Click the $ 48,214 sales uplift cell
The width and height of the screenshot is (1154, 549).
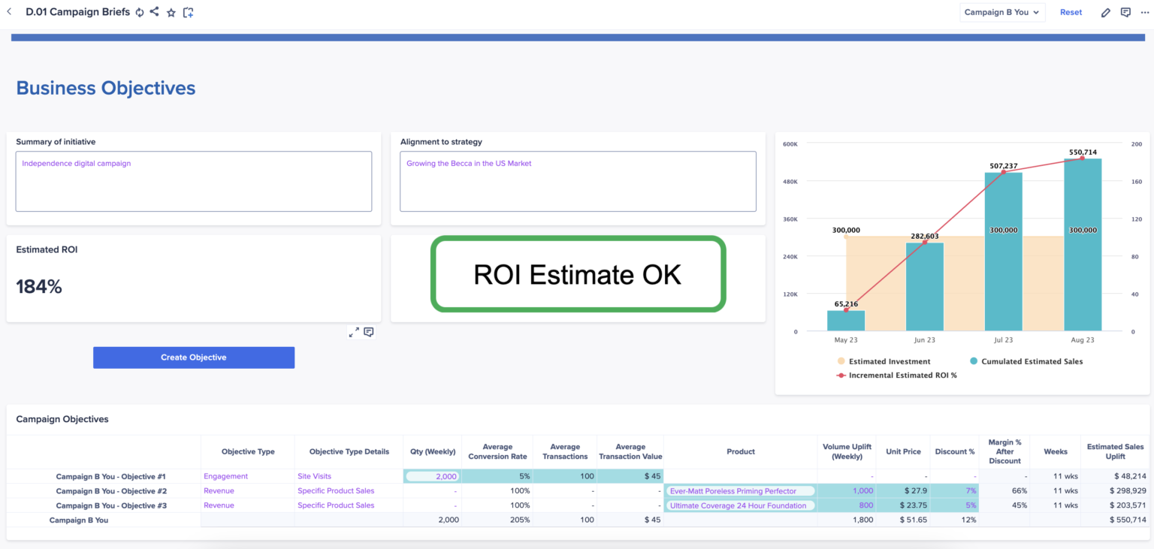(1115, 476)
